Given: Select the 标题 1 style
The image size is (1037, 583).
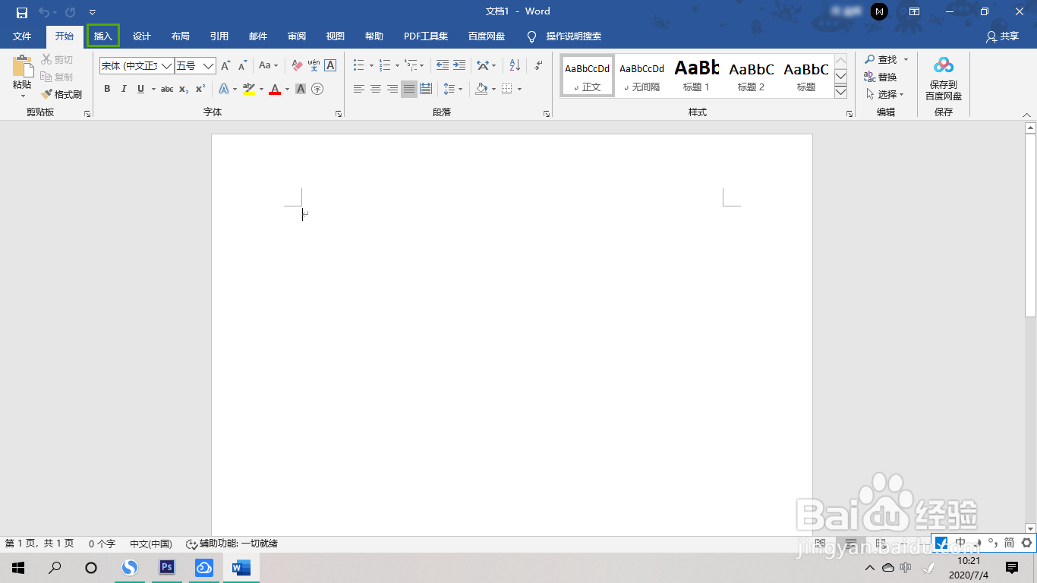Looking at the screenshot, I should pyautogui.click(x=696, y=75).
